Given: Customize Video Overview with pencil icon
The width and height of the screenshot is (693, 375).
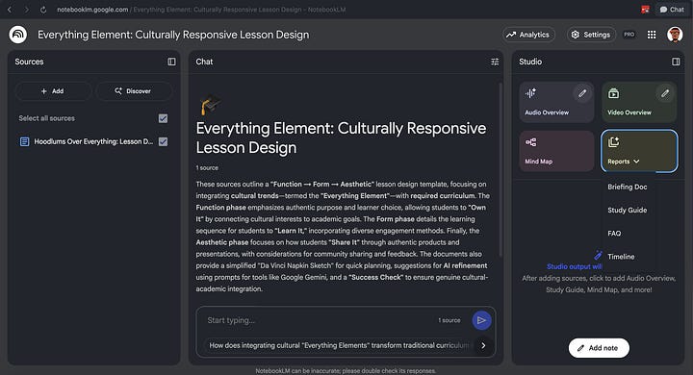Looking at the screenshot, I should click(665, 93).
